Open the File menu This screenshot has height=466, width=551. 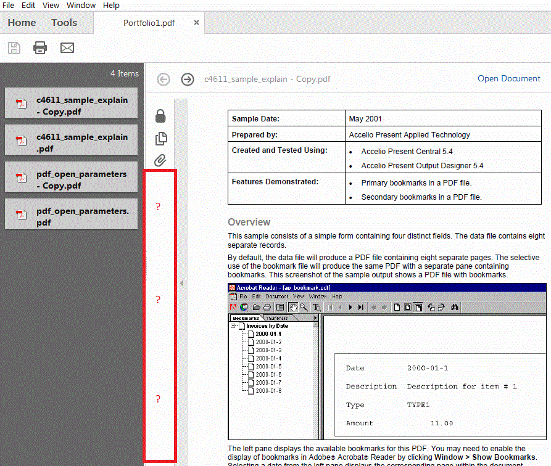coord(8,6)
